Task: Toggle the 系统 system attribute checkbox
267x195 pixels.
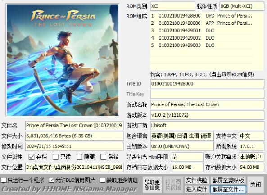Action: pos(104,157)
